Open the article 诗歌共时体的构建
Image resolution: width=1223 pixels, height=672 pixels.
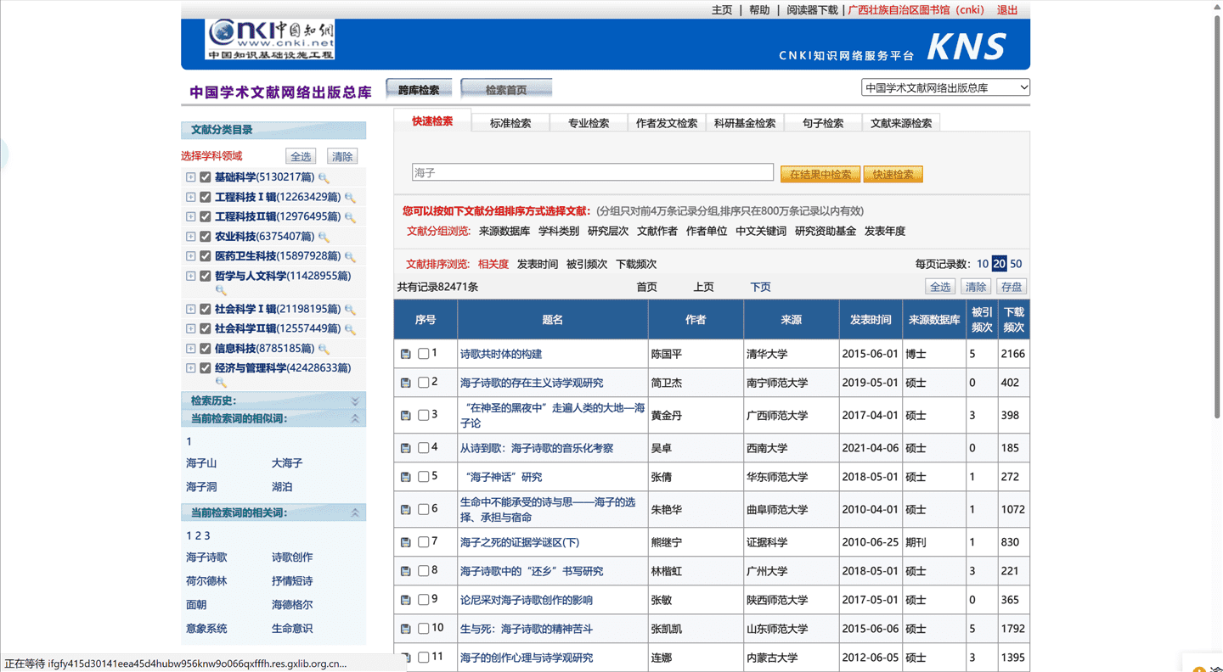click(x=501, y=354)
